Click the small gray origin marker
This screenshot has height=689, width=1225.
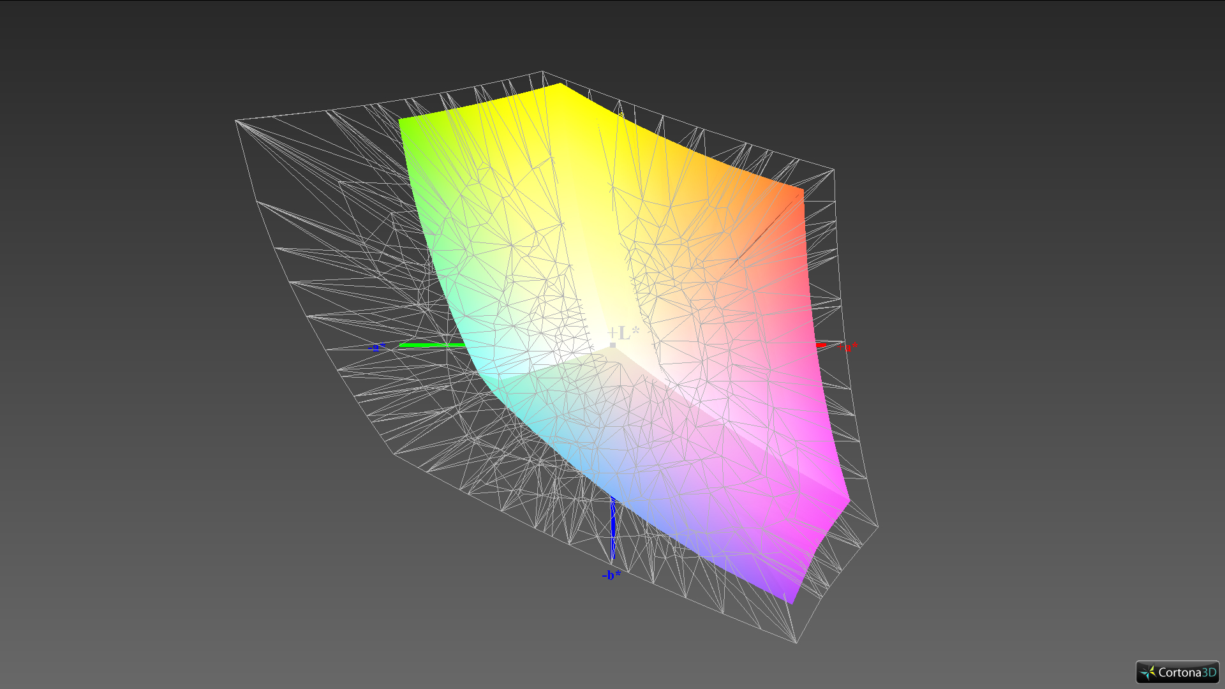click(x=612, y=345)
